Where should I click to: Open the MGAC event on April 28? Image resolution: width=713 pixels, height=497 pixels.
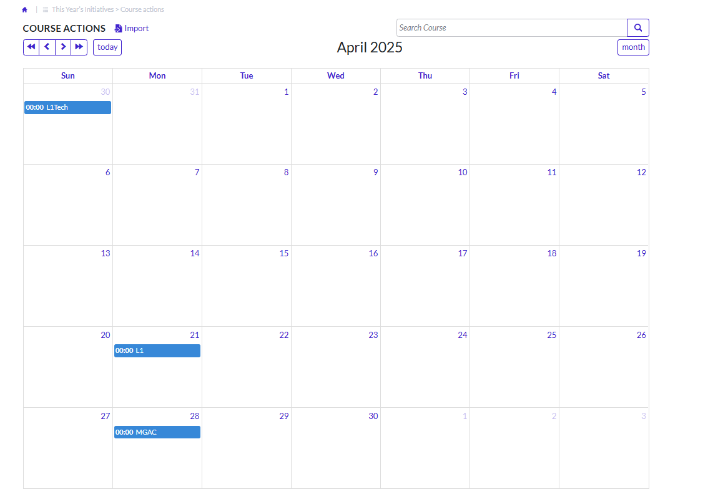[x=157, y=432]
